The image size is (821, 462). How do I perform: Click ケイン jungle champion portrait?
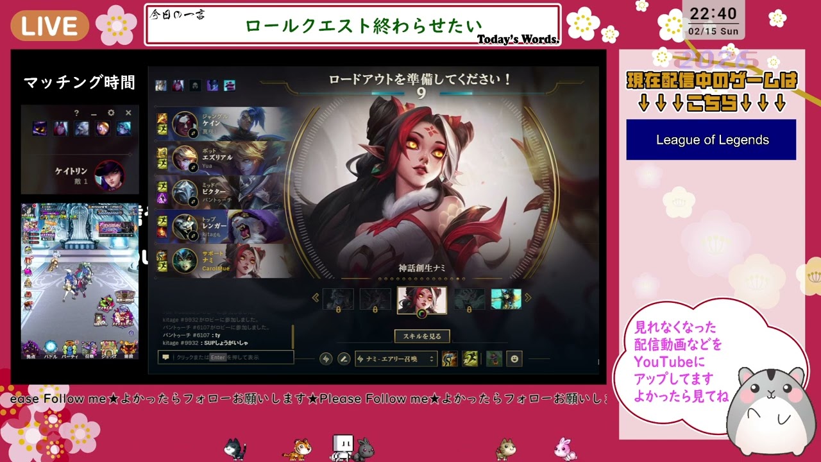tap(185, 124)
